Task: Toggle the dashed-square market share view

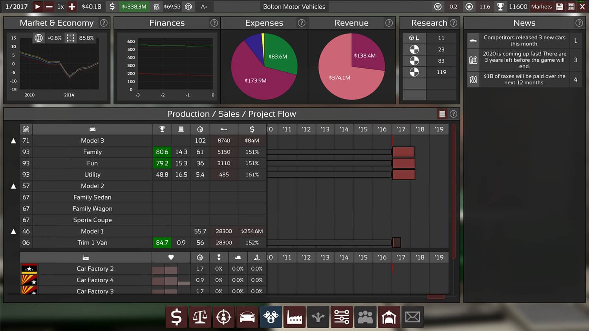Action: (x=70, y=38)
